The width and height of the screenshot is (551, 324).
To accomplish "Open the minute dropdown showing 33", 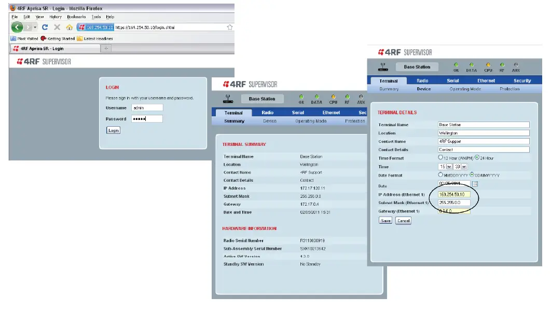I will point(460,167).
